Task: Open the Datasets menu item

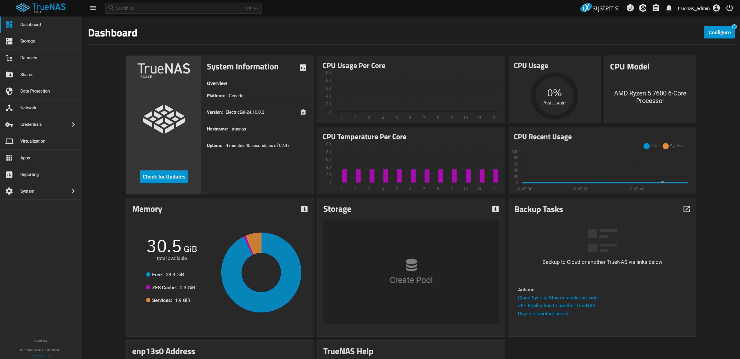Action: (x=41, y=58)
